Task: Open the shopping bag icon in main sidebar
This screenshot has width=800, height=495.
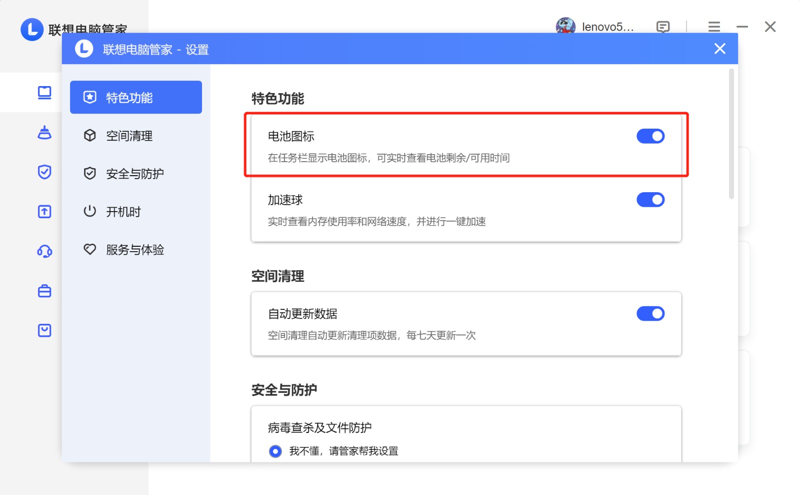Action: tap(44, 330)
